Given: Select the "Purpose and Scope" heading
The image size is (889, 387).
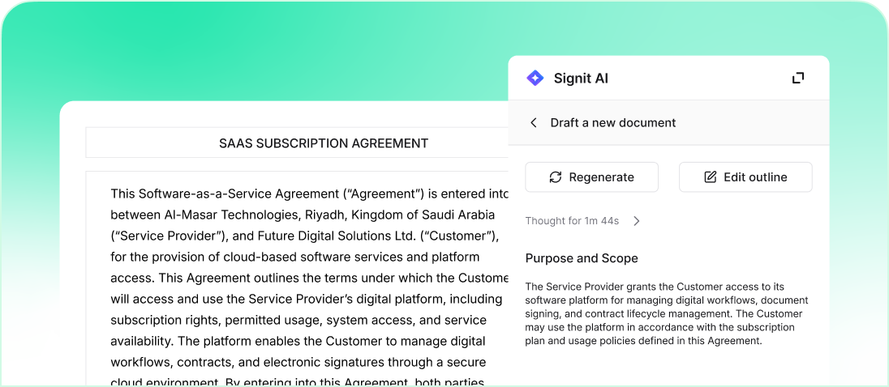Looking at the screenshot, I should (582, 258).
